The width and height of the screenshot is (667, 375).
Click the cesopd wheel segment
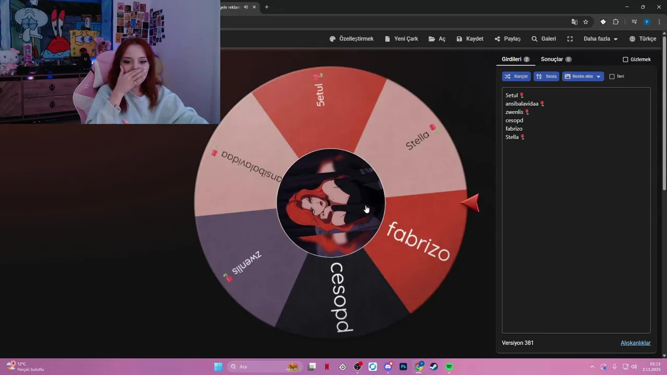point(341,297)
